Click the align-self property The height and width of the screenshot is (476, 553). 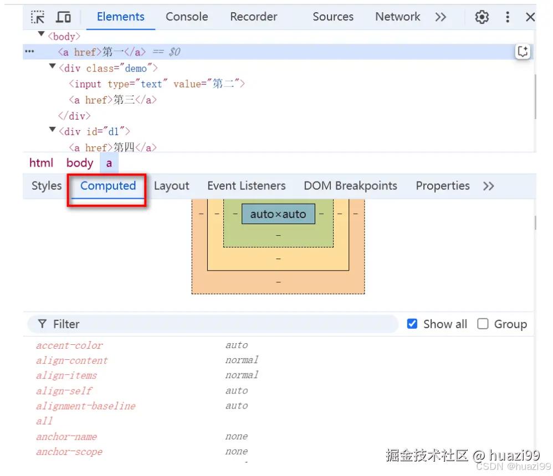(x=64, y=391)
